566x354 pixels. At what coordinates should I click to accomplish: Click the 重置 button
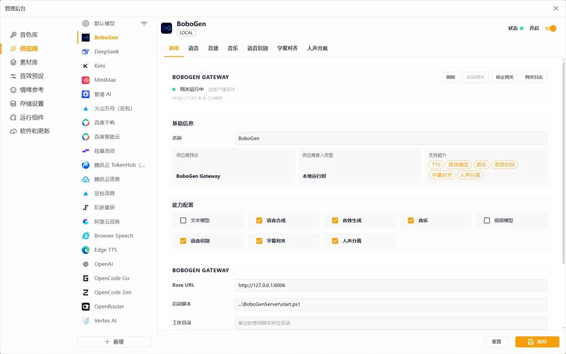point(497,342)
